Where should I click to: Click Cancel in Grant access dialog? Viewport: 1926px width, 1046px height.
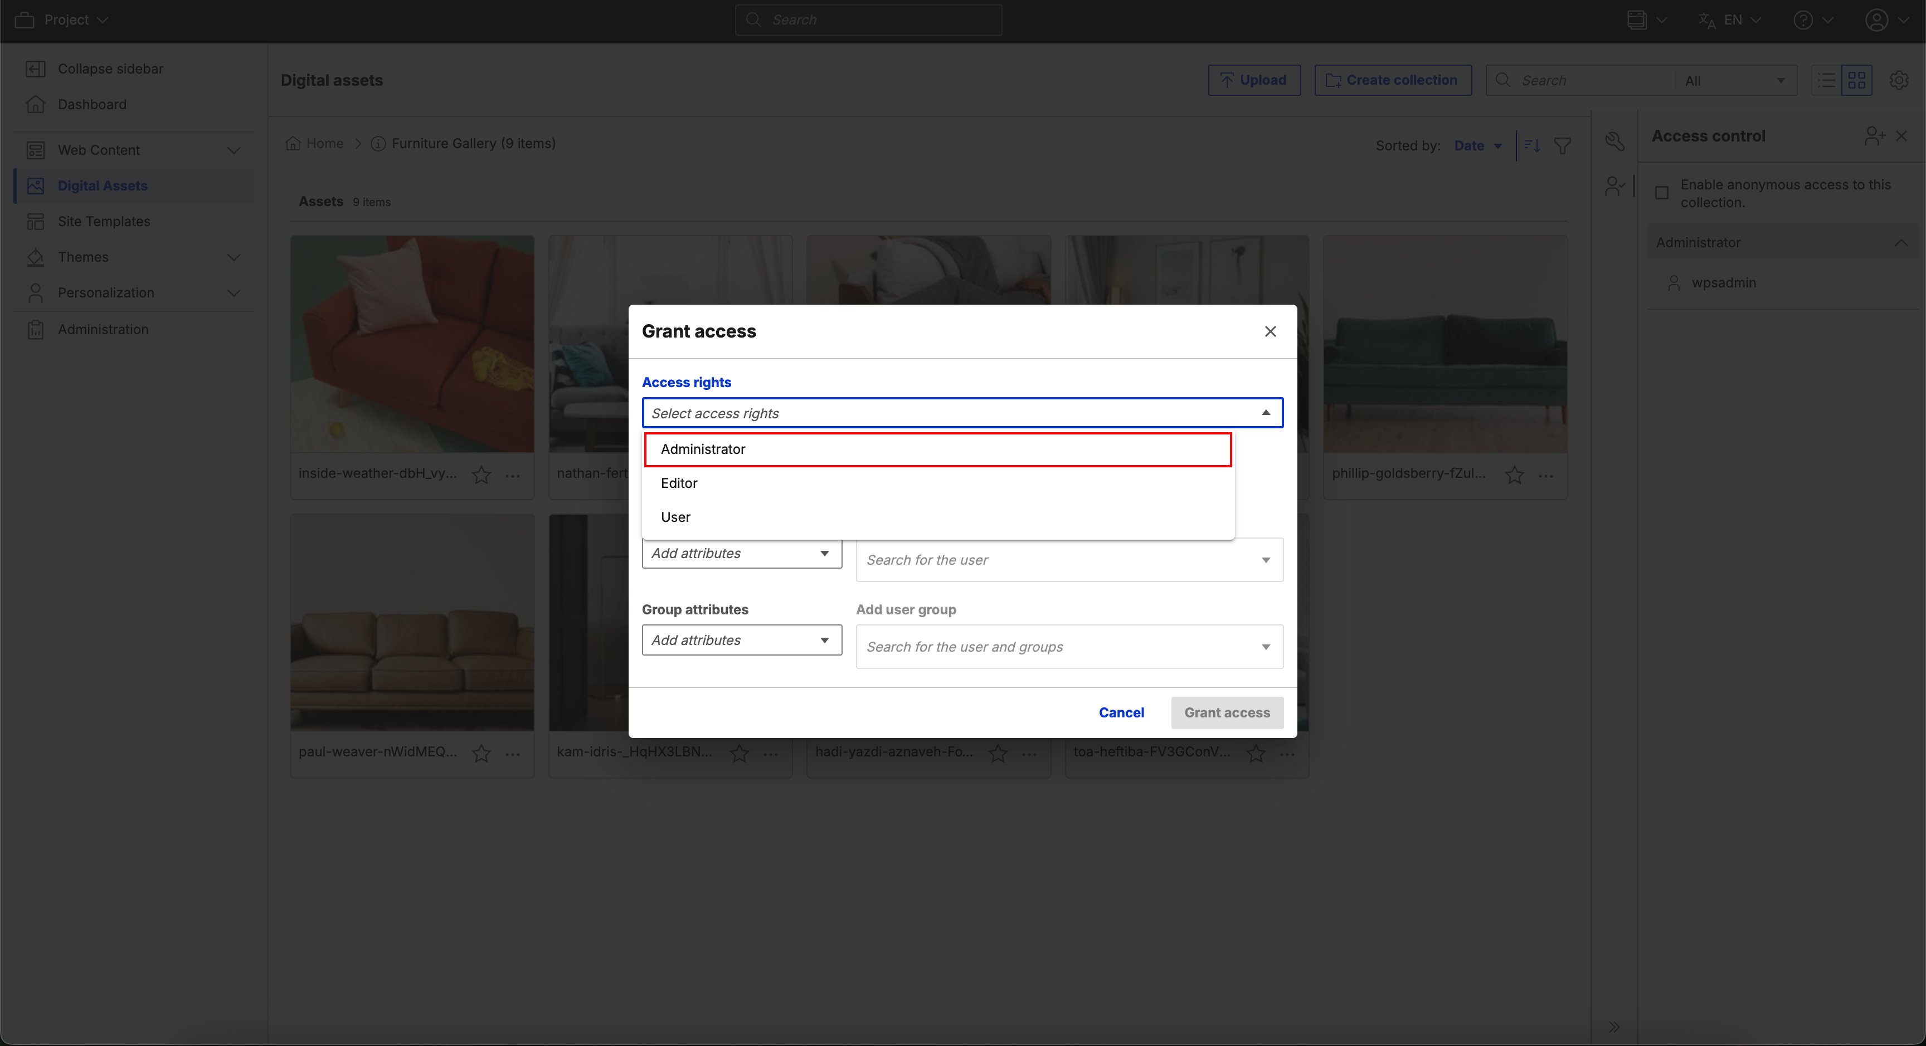click(1121, 713)
